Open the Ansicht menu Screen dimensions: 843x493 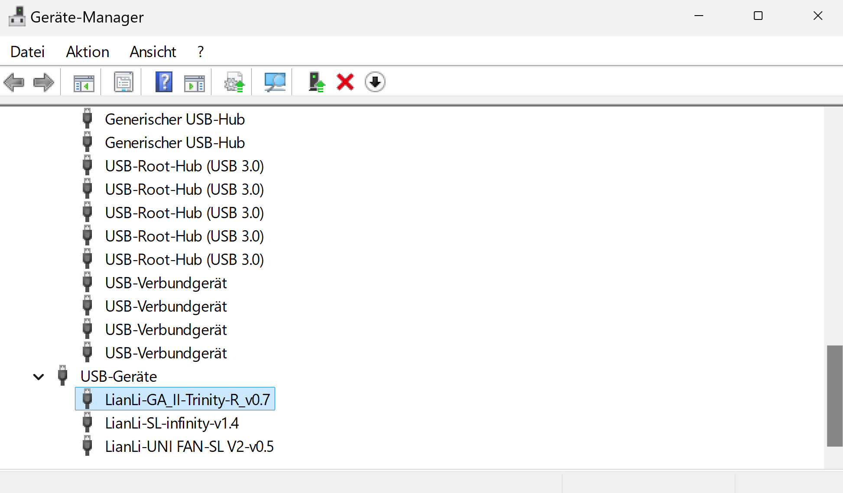tap(153, 52)
